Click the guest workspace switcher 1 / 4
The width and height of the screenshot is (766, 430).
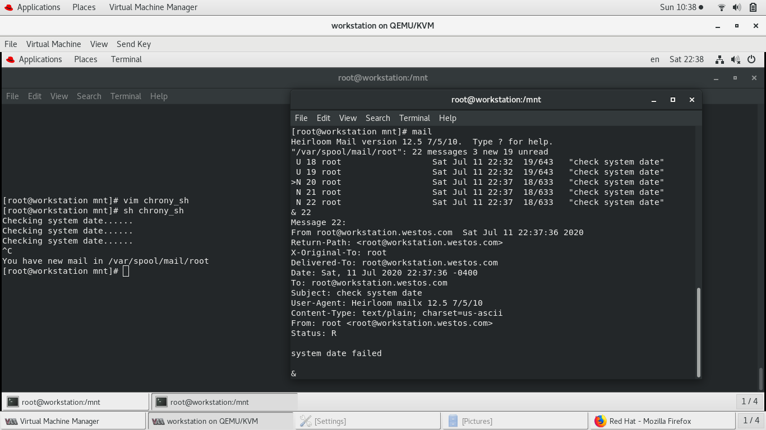point(750,401)
